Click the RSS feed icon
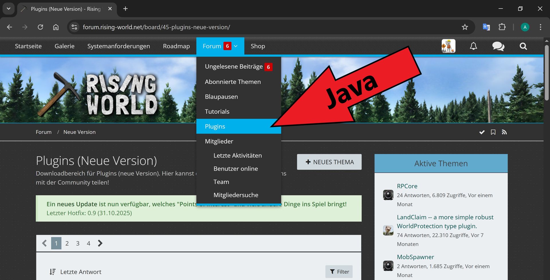 coord(504,132)
